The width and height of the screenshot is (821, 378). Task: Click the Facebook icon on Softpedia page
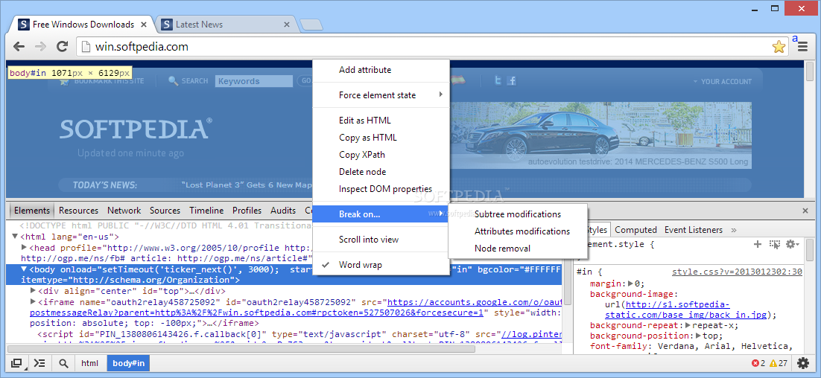[512, 81]
